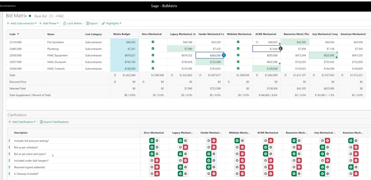Viewport: 371px width, 180px height.
Task: Click the highlighted $625,985 Ivey HVAC Equipment cell
Action: click(x=323, y=55)
